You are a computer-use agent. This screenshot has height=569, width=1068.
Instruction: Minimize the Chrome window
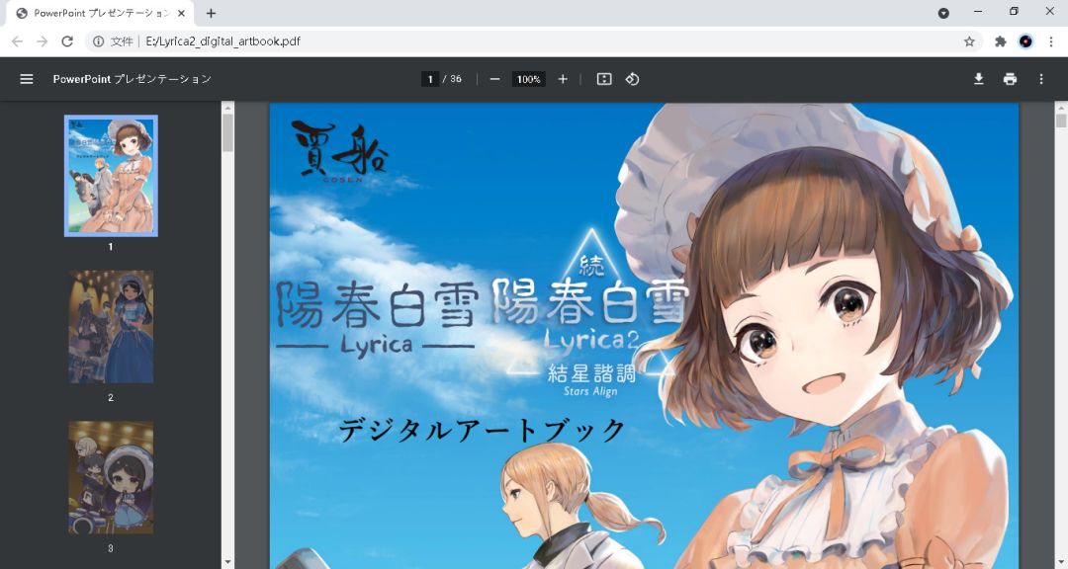point(978,12)
